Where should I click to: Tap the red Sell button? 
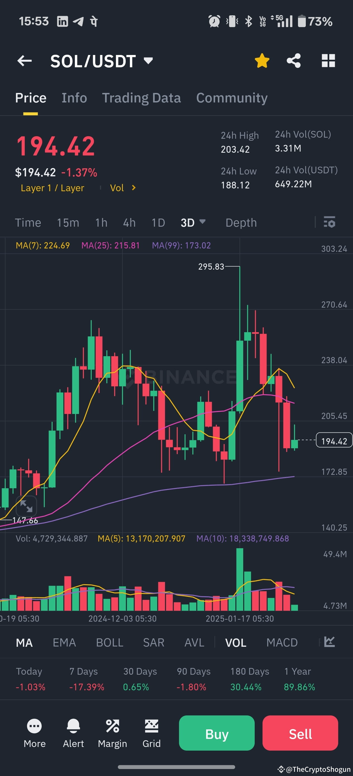pyautogui.click(x=300, y=733)
